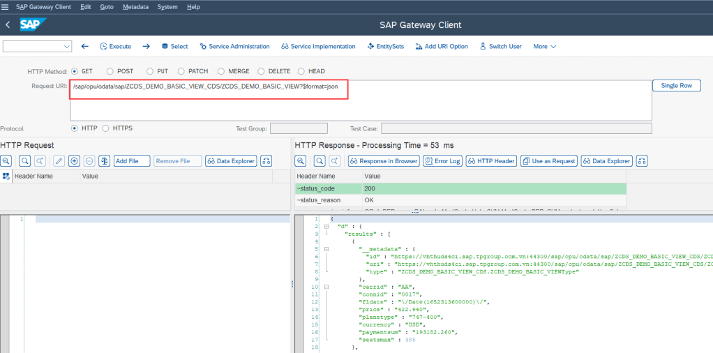713x353 pixels.
Task: Collapse the "d" JSON node
Action: pyautogui.click(x=327, y=227)
